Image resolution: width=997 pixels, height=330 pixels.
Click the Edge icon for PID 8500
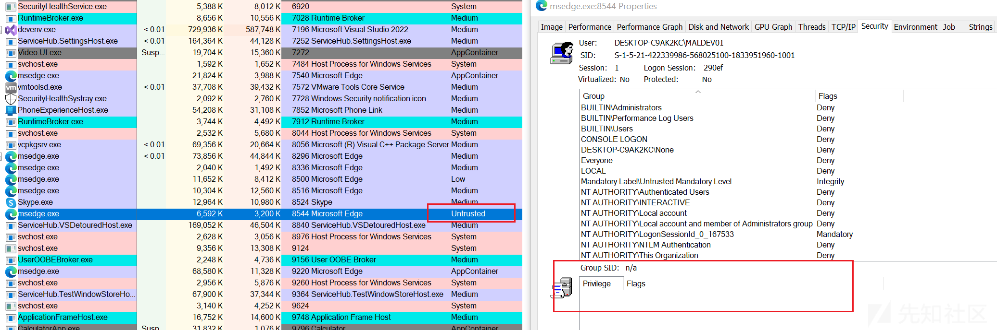[x=11, y=179]
